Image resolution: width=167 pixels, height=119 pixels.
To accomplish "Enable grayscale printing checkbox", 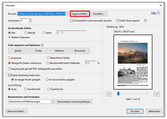I will pyautogui.click(x=71, y=20).
